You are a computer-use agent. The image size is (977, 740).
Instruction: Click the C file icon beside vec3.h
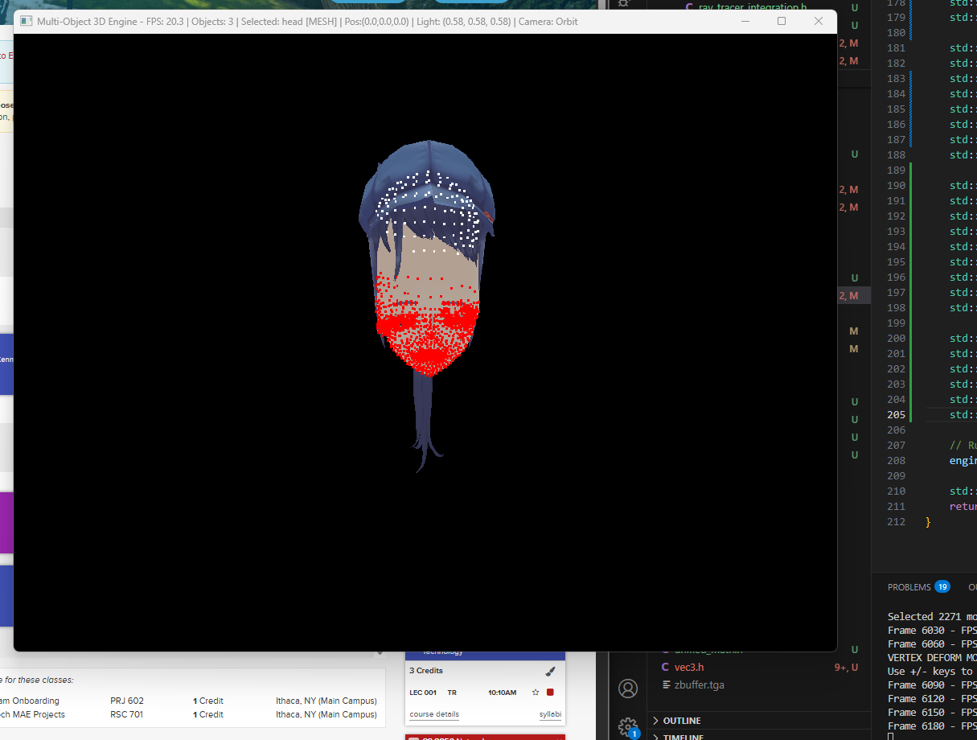[x=665, y=667]
